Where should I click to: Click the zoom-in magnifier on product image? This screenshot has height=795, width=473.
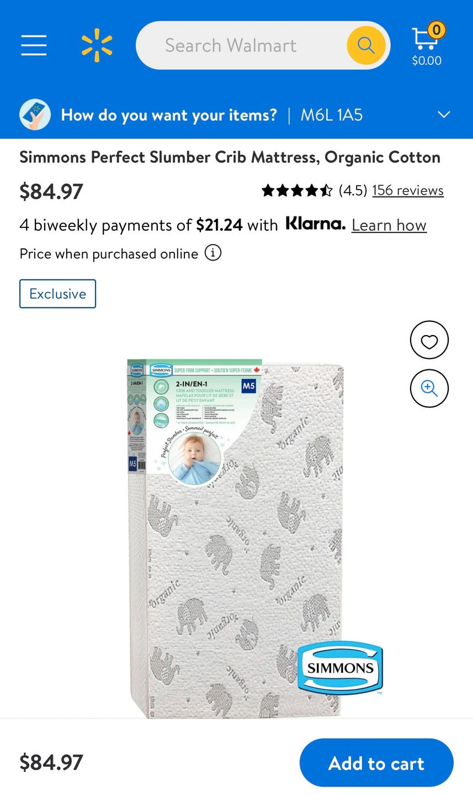[x=429, y=388]
